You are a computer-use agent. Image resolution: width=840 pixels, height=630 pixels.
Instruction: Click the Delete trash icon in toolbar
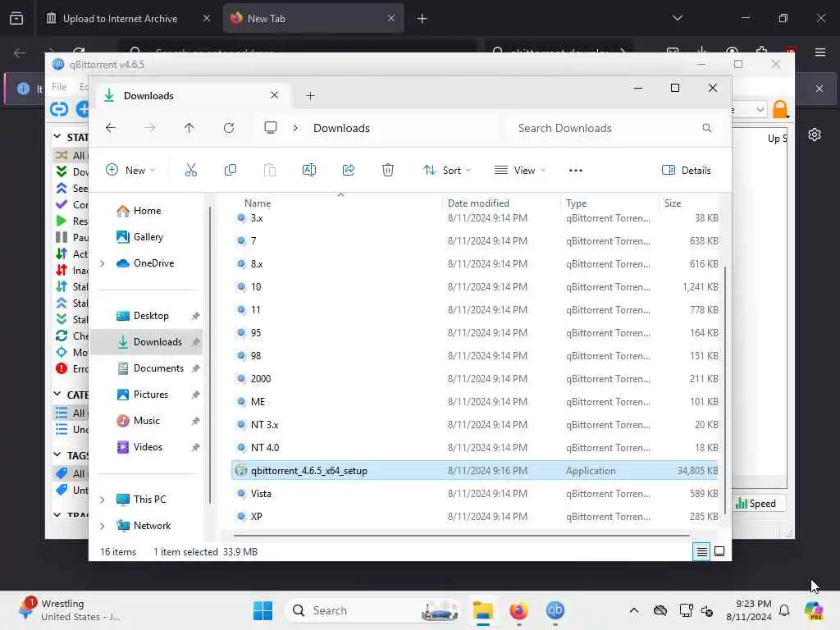[x=388, y=171]
